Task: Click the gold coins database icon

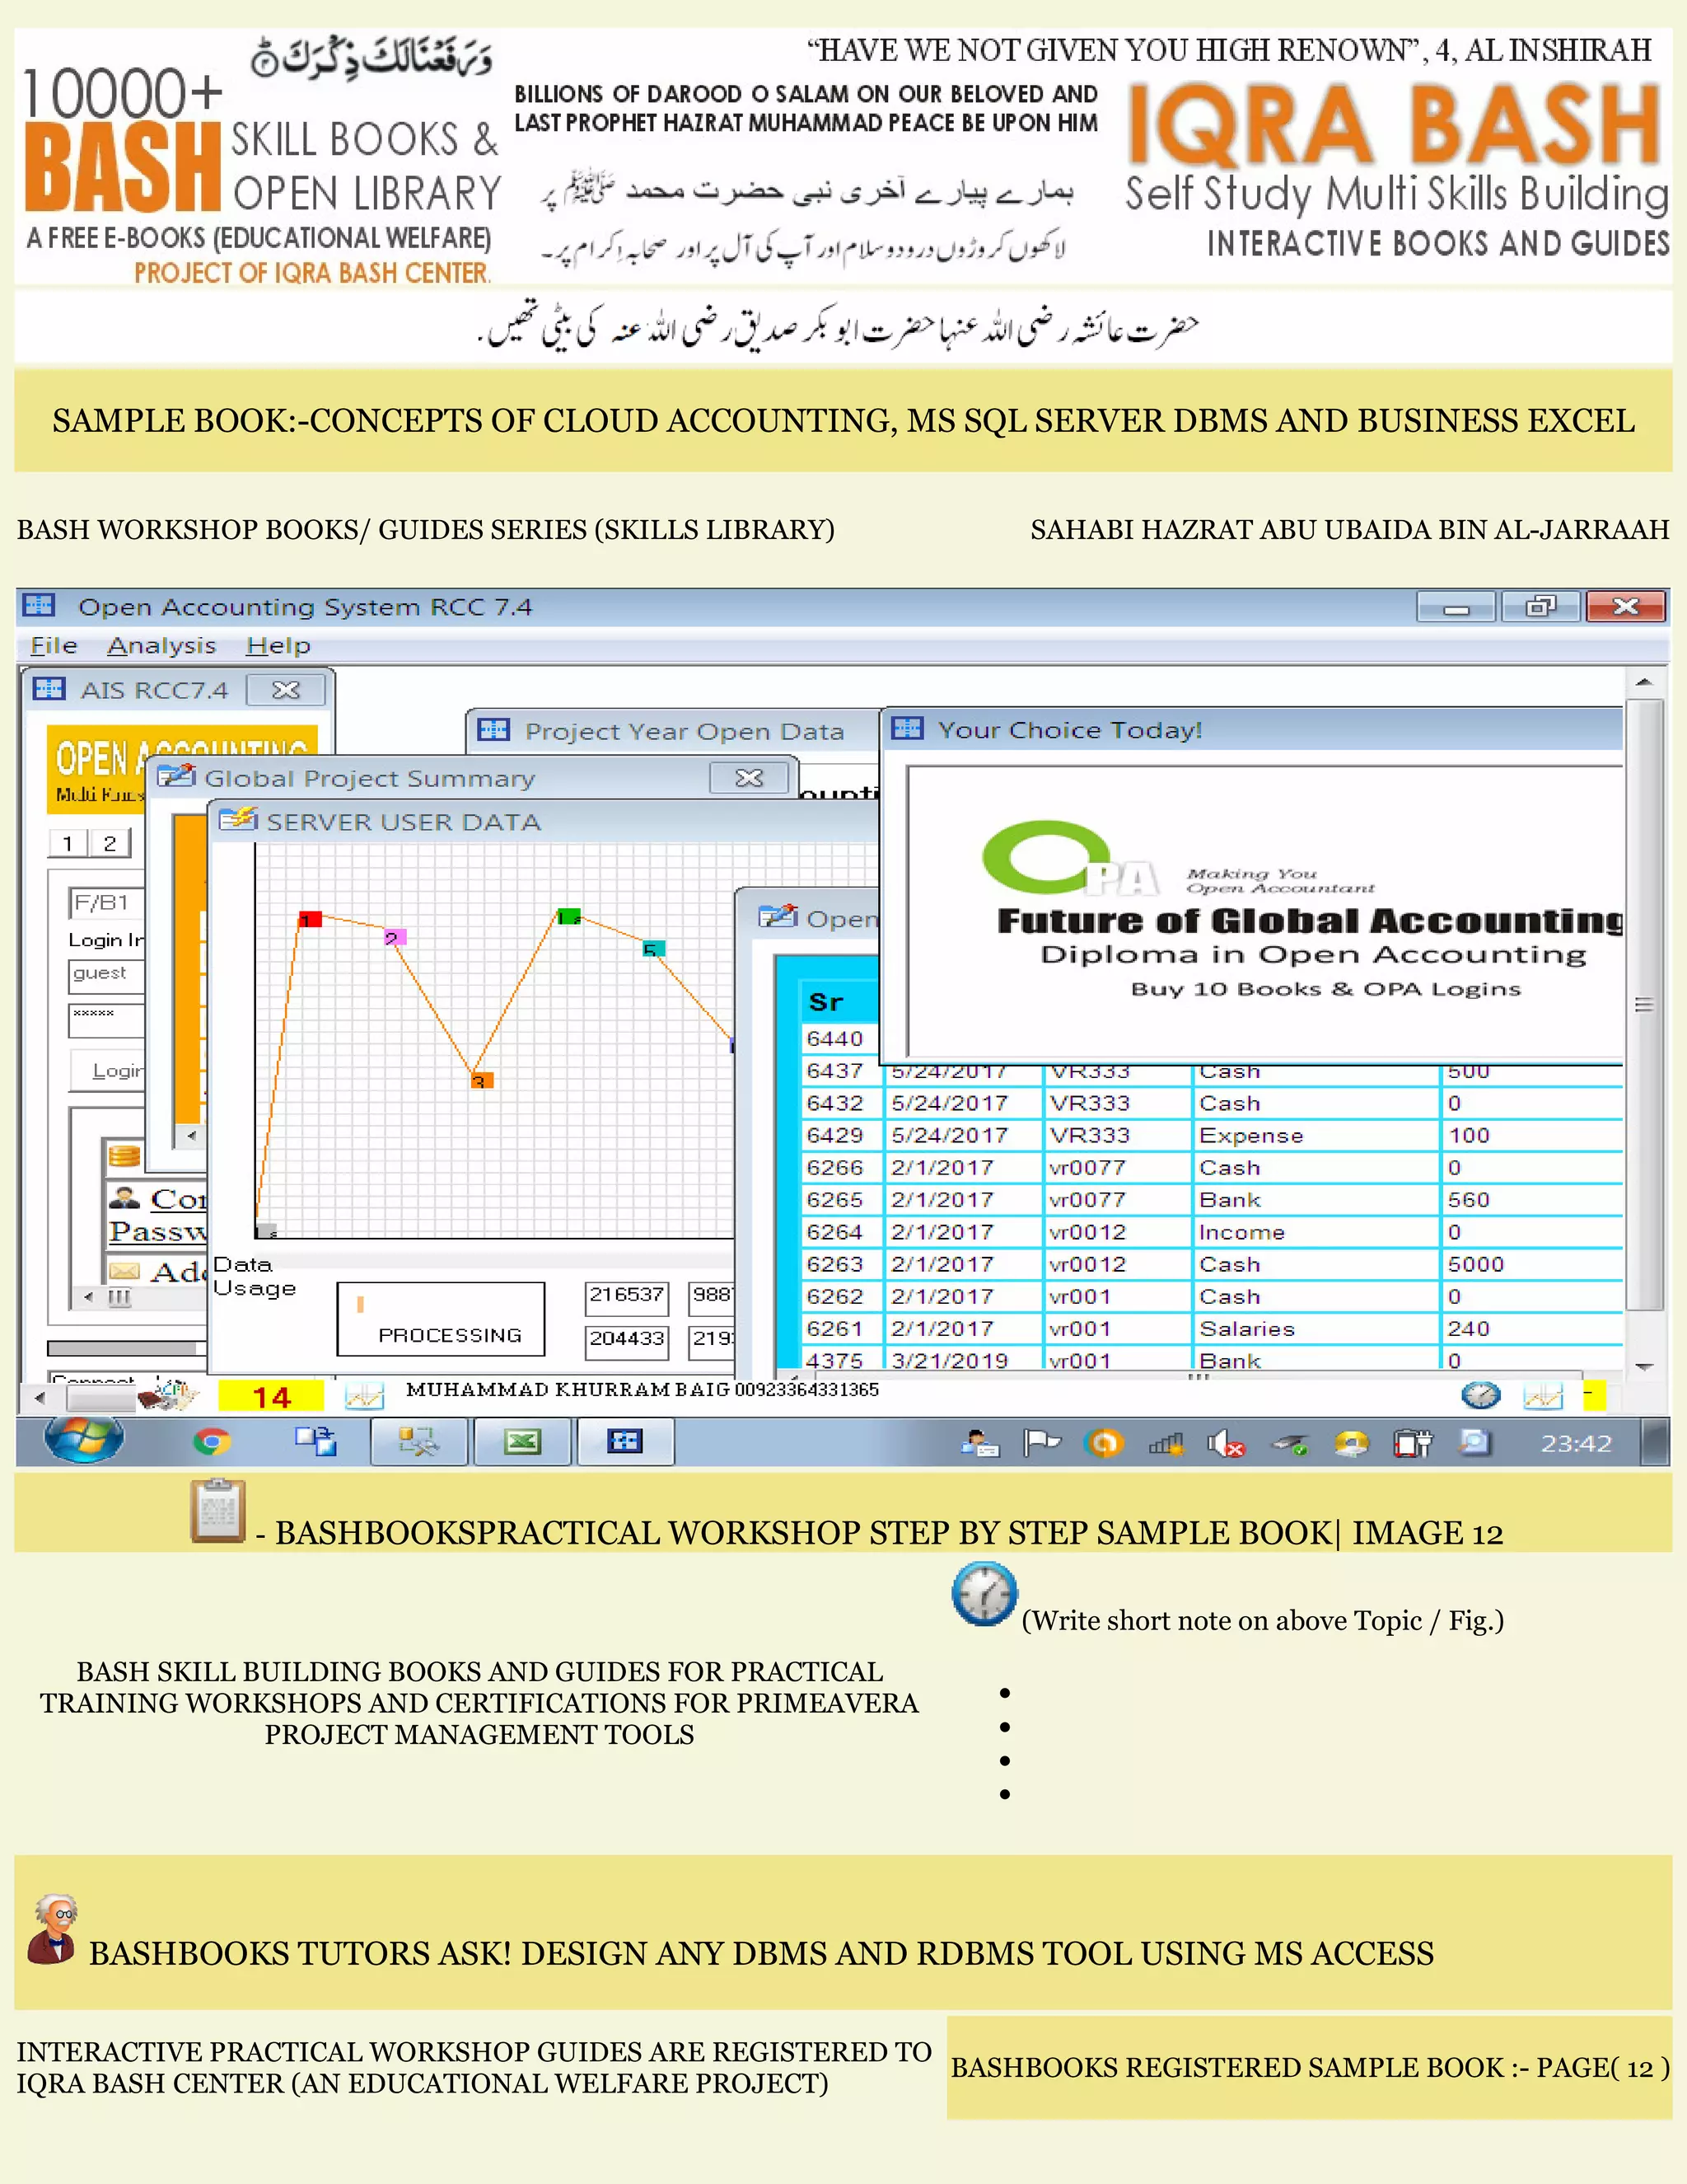Action: (124, 1156)
